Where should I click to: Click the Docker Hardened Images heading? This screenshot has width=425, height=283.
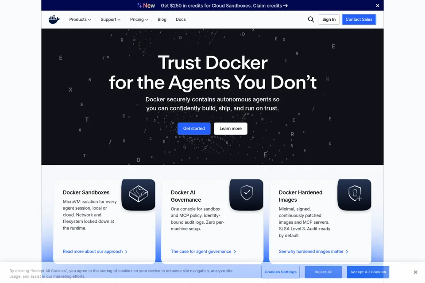coord(300,196)
